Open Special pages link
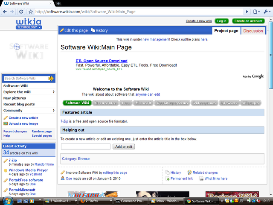The image size is (273, 205). pyautogui.click(x=42, y=136)
